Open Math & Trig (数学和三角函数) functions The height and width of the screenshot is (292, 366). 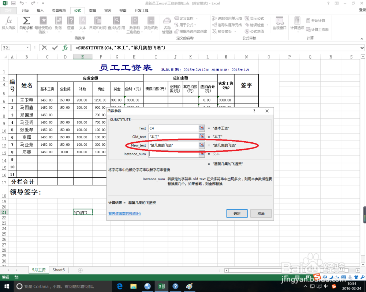pos(134,24)
